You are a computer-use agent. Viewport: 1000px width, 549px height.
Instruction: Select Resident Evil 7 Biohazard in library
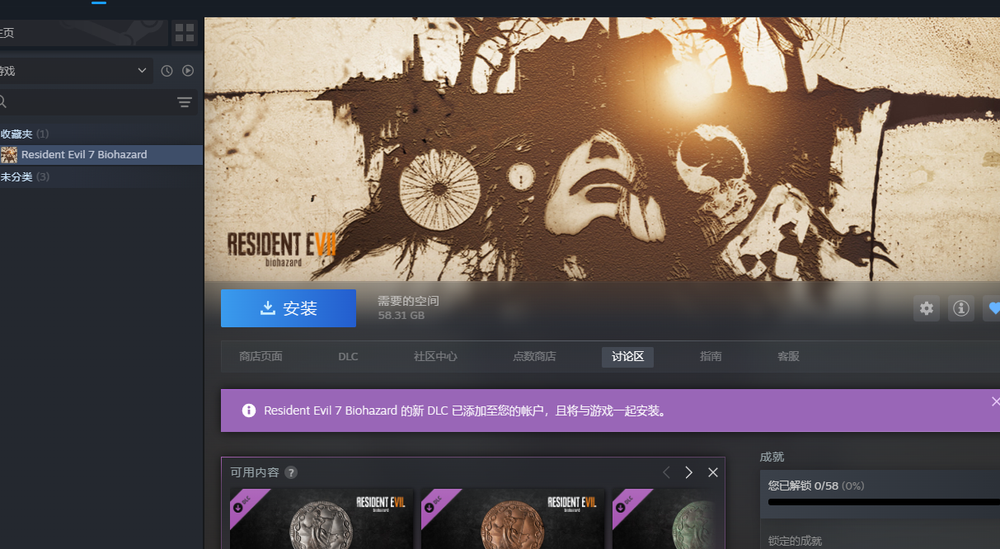(x=84, y=155)
